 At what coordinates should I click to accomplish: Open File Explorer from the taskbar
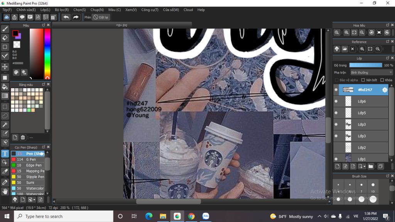coord(163,216)
